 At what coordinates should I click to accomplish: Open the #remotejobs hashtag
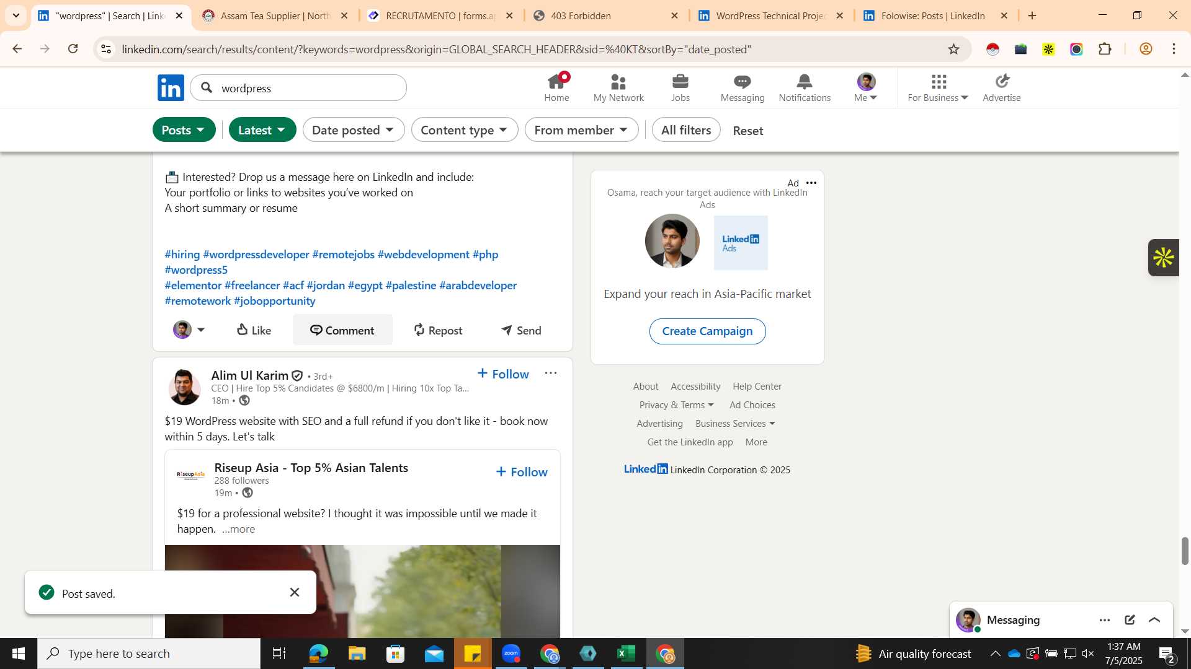pos(344,255)
